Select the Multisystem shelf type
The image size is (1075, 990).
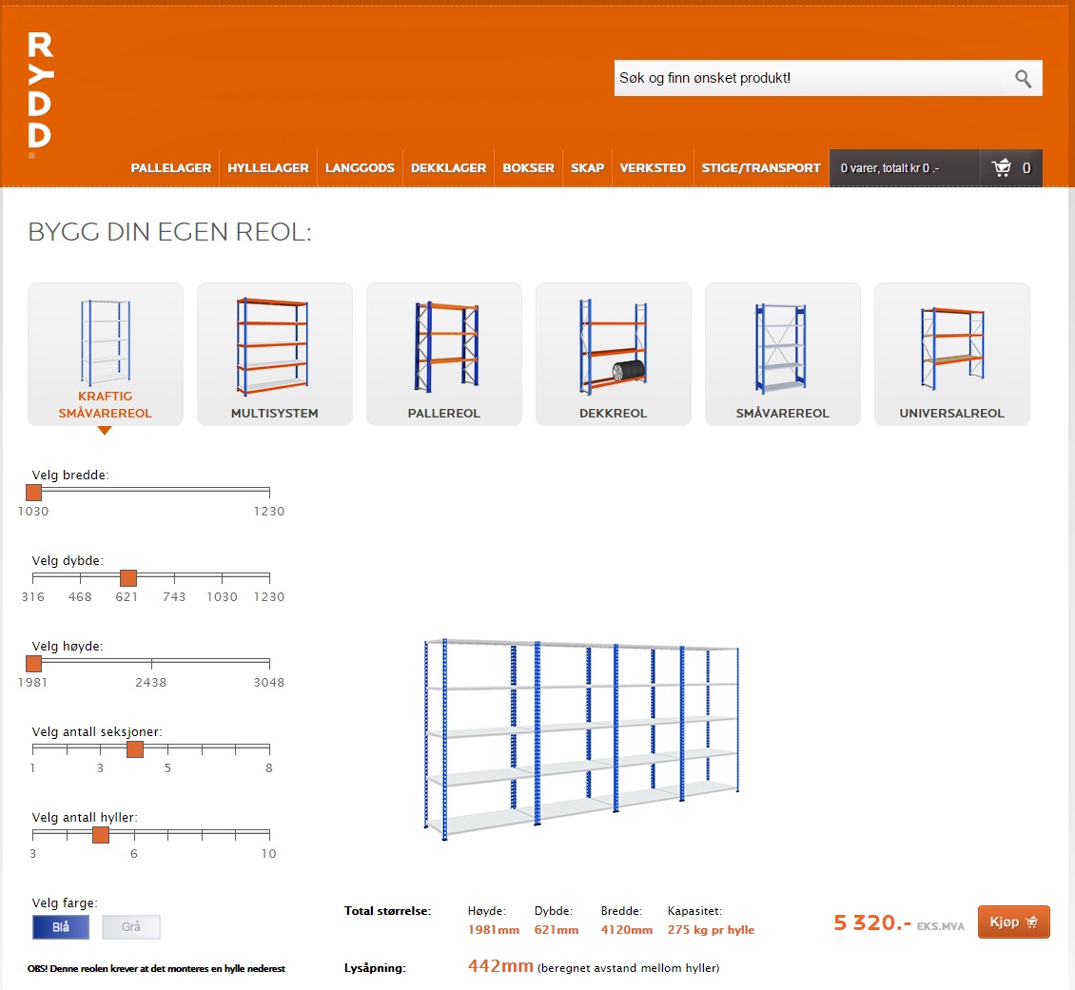(274, 354)
